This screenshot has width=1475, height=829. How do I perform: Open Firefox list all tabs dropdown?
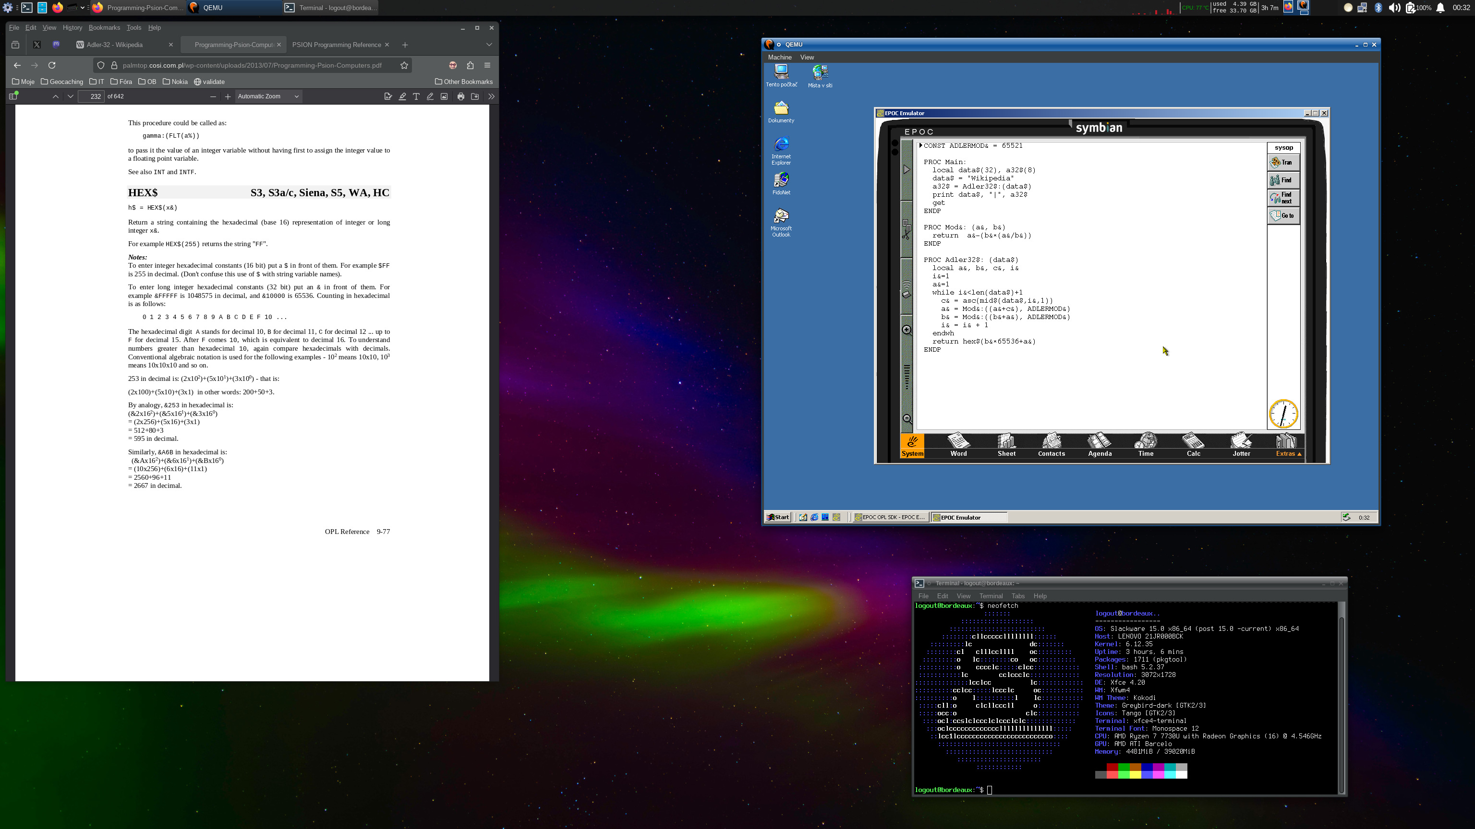click(489, 45)
